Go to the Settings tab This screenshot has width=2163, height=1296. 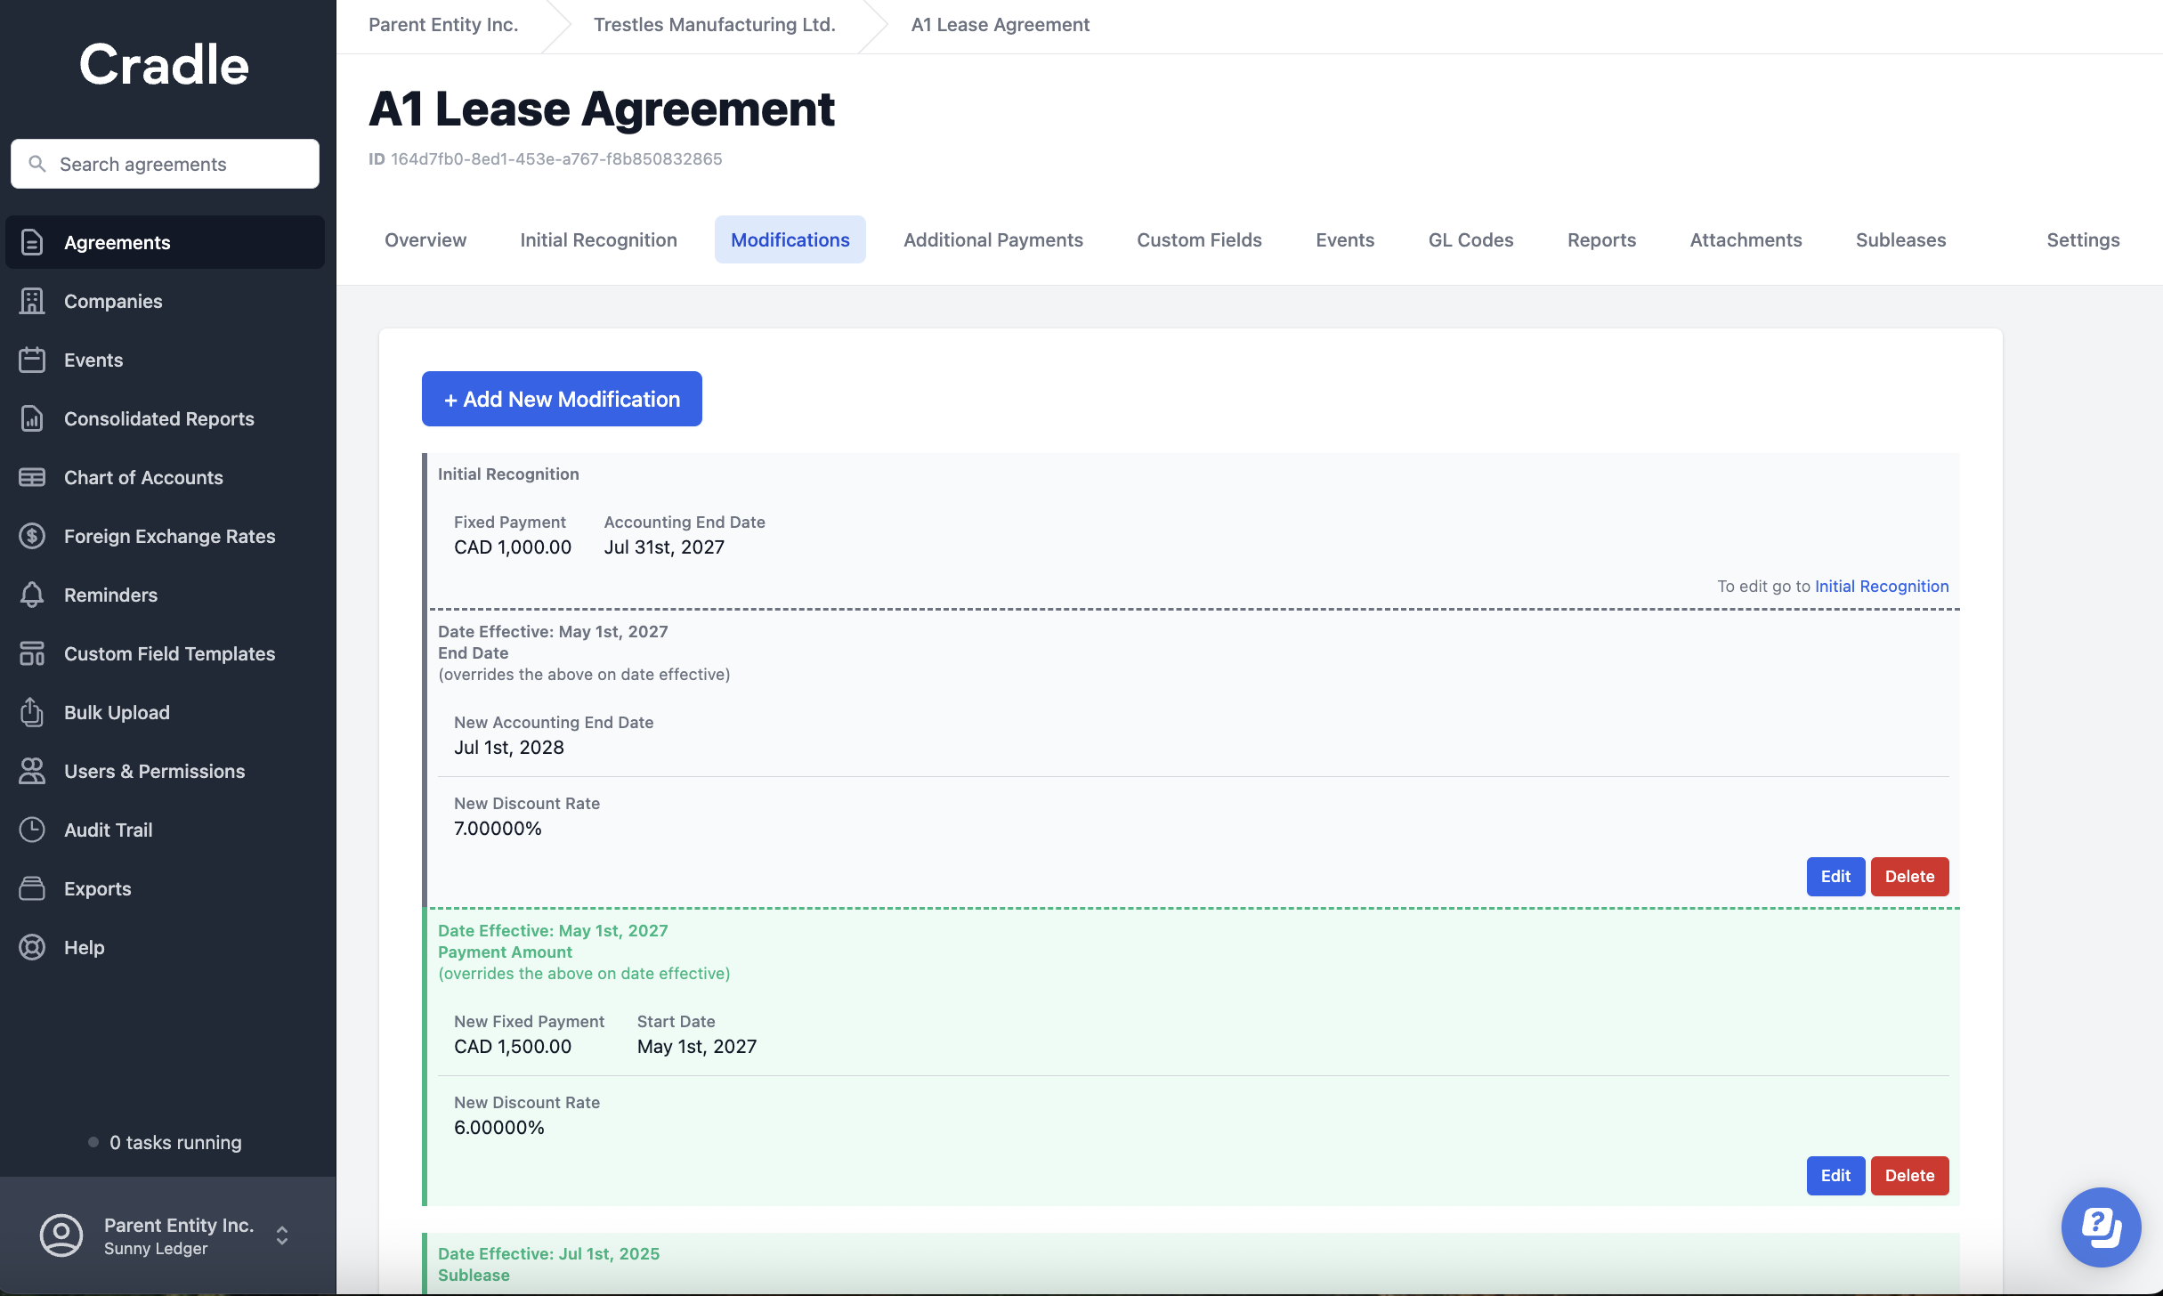point(2083,239)
